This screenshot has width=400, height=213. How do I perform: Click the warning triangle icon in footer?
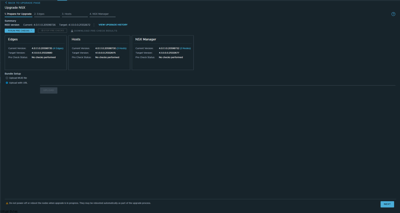click(7, 203)
